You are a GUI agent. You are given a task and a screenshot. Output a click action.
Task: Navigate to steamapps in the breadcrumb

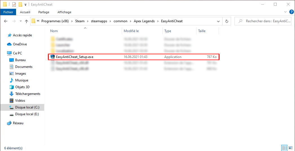pyautogui.click(x=99, y=21)
